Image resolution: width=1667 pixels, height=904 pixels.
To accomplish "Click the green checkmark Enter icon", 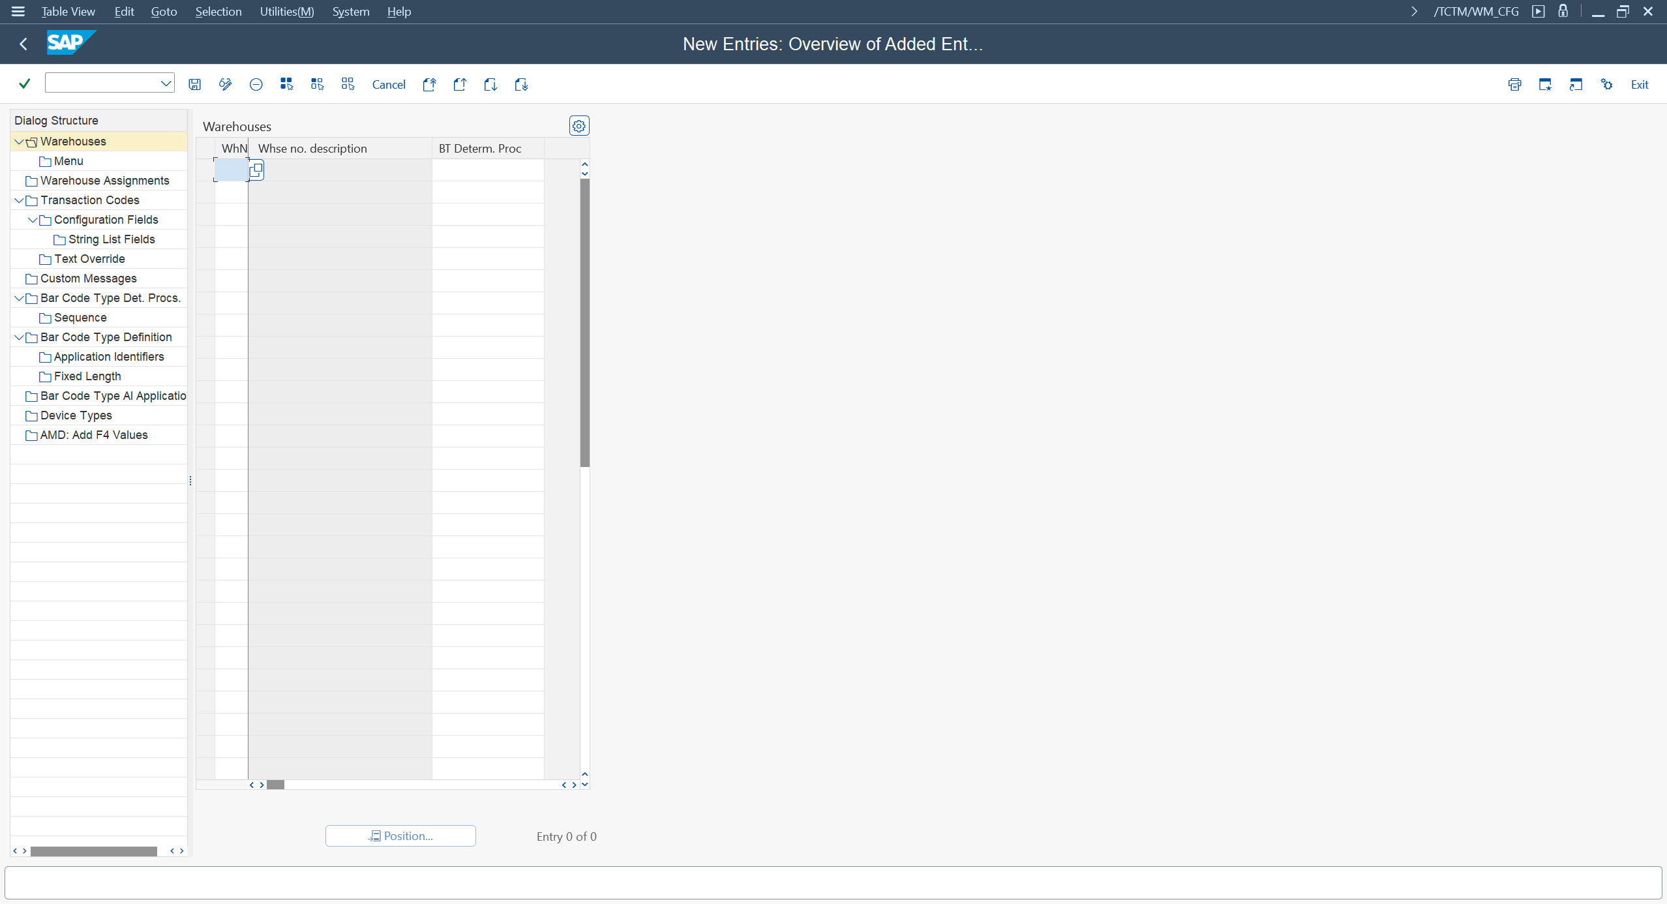I will 25,83.
